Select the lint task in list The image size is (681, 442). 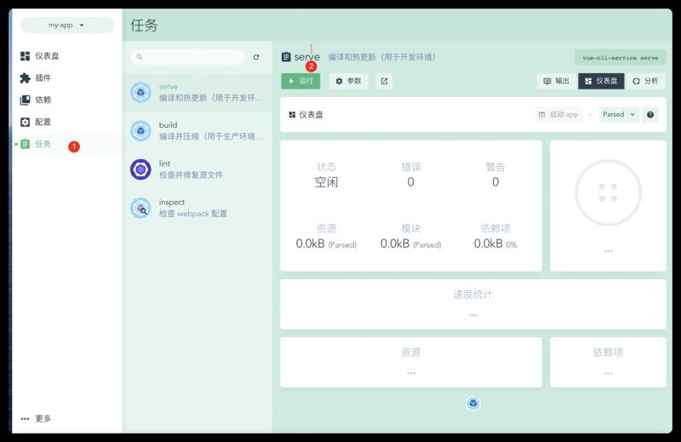click(x=197, y=169)
